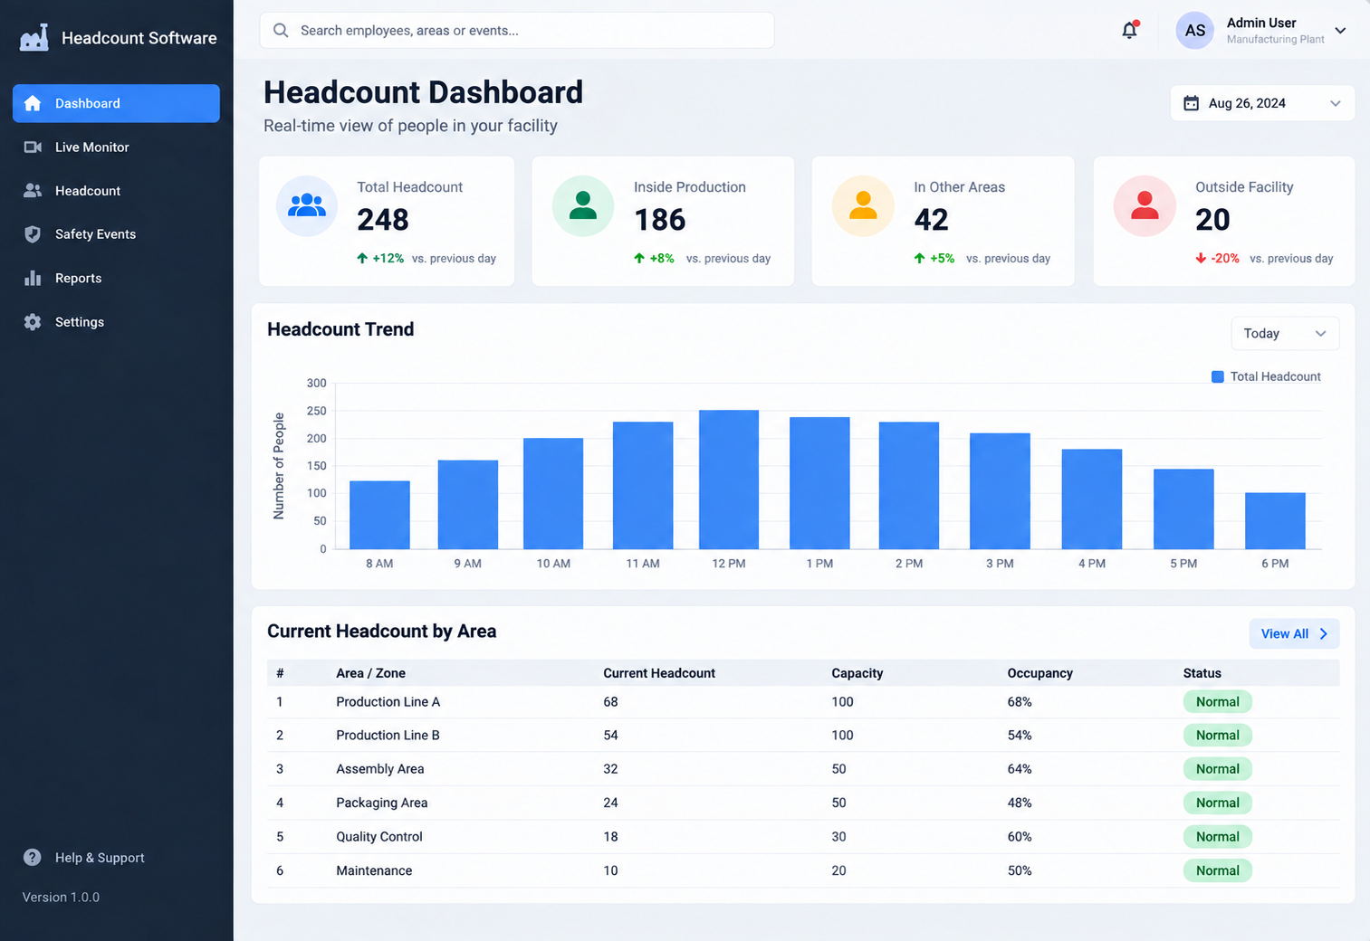Image resolution: width=1370 pixels, height=941 pixels.
Task: Click Normal status badge for Quality Control
Action: 1217,837
